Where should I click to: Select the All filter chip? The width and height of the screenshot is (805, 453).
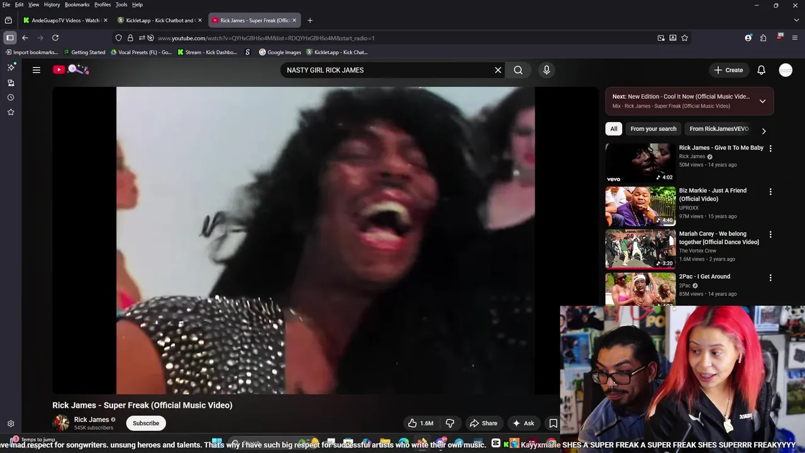click(x=614, y=129)
